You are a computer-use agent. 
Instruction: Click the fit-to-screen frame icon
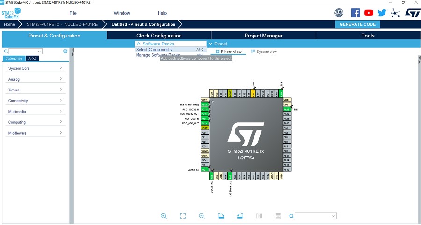[x=183, y=216]
